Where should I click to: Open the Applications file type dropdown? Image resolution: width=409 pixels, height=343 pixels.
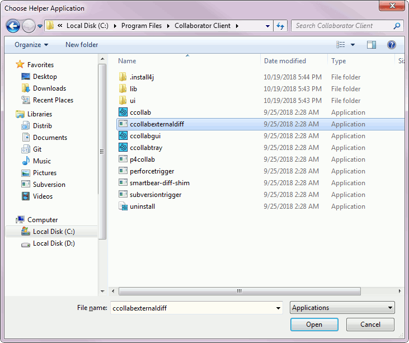pos(342,308)
